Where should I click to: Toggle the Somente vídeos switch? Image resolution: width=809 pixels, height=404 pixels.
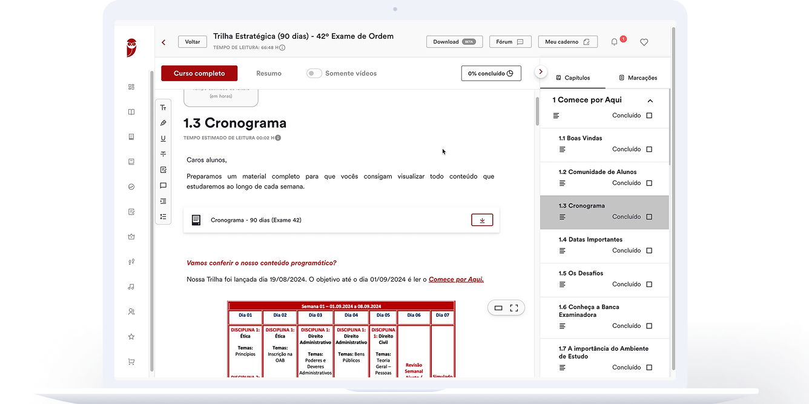tap(314, 73)
